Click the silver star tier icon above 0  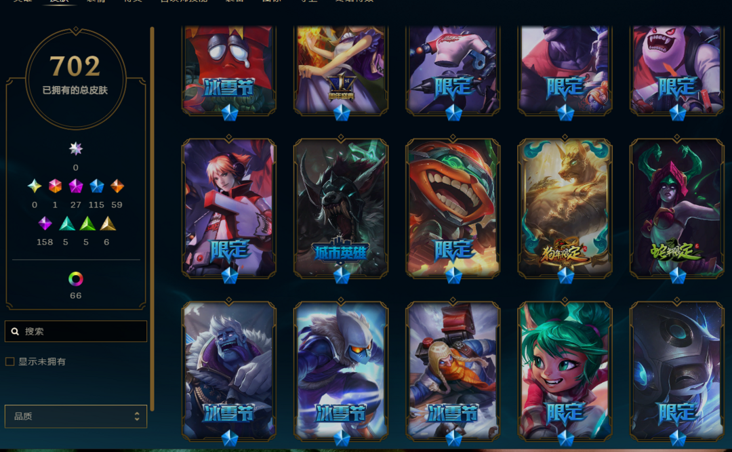click(76, 149)
